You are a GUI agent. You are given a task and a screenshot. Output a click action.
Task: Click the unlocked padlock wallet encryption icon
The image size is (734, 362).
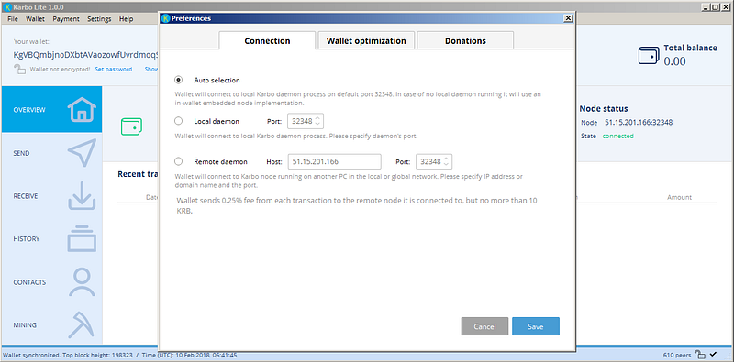pos(19,70)
